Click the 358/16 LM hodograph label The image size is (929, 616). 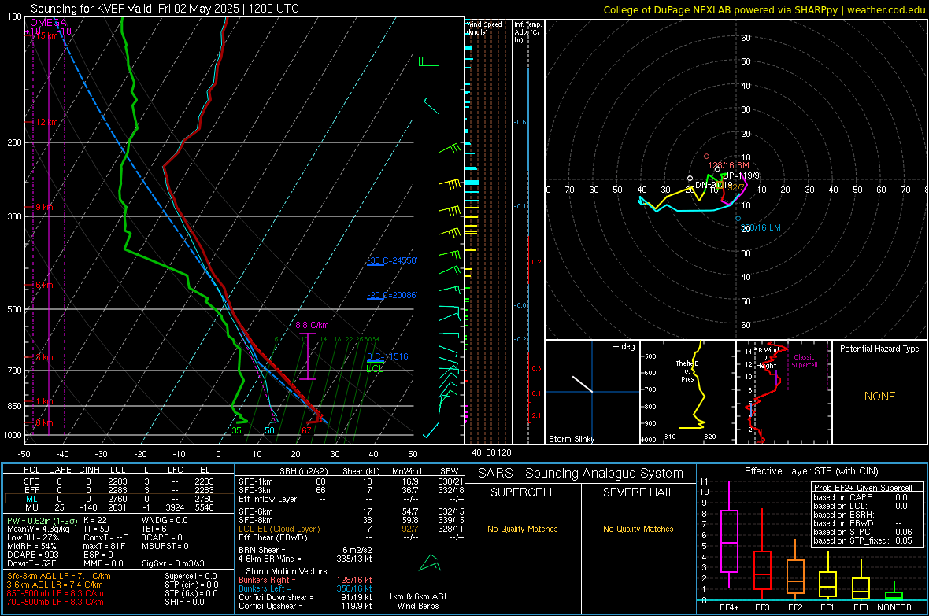click(761, 227)
